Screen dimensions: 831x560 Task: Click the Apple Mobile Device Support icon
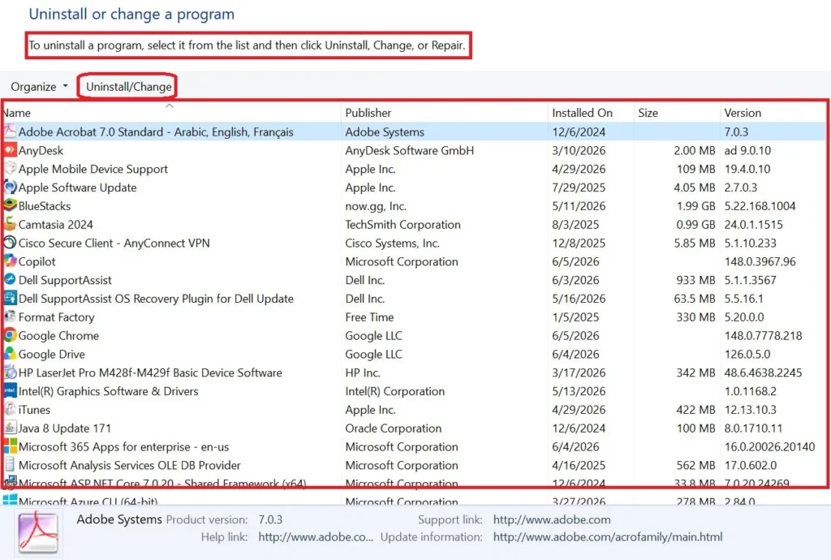(x=10, y=169)
